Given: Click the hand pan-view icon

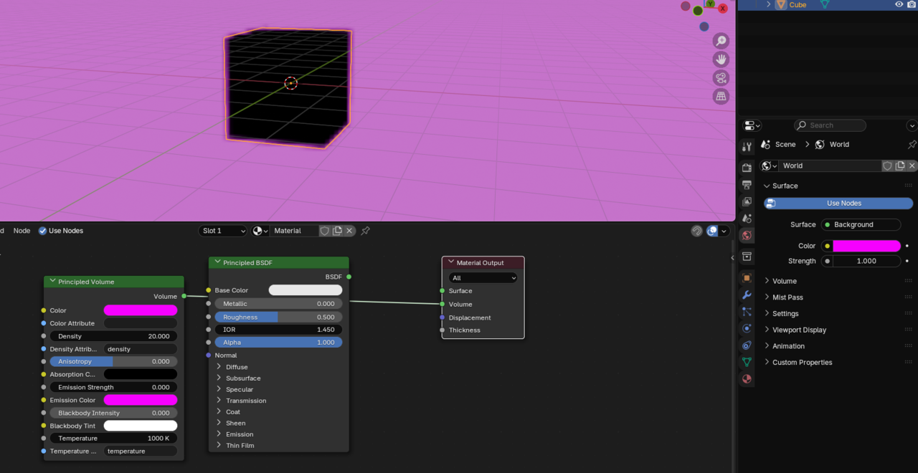Looking at the screenshot, I should [721, 59].
